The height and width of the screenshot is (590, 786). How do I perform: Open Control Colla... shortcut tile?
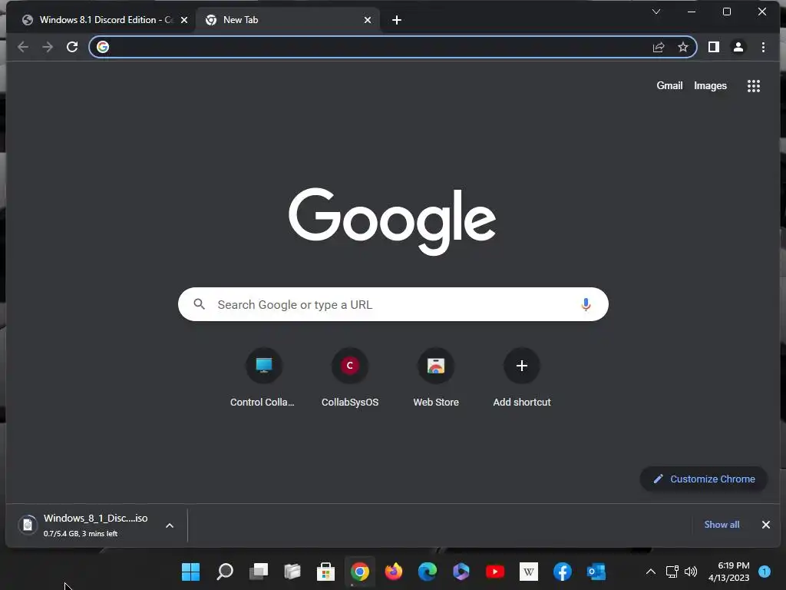[263, 377]
